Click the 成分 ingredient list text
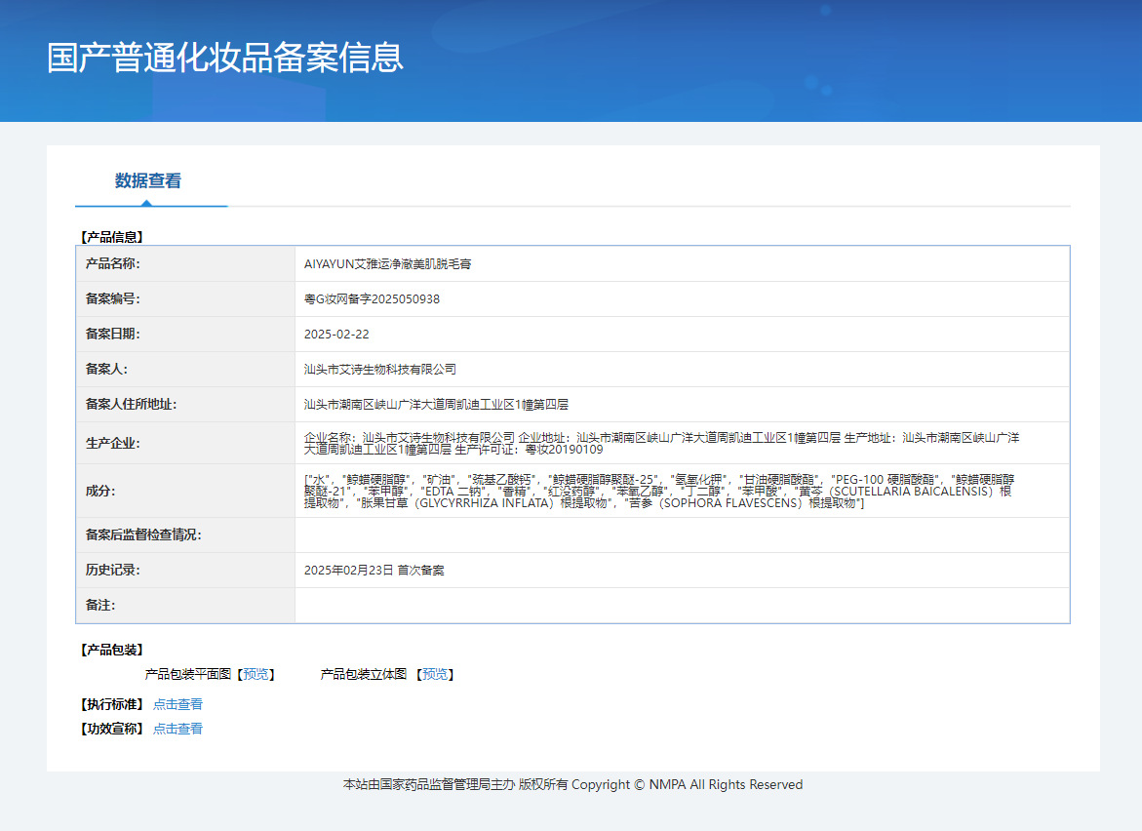Screen dimensions: 1142x831 click(658, 491)
